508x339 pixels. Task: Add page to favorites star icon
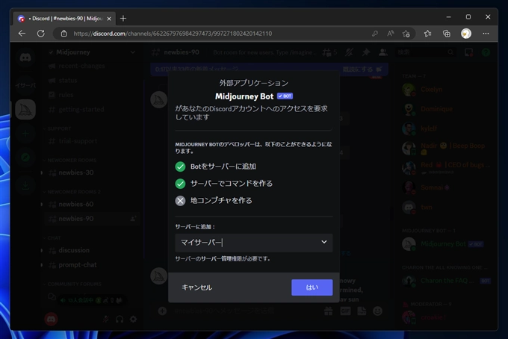point(406,34)
